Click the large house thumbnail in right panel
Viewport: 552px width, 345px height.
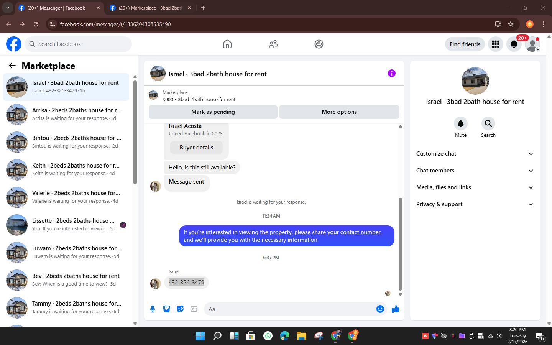(x=475, y=81)
